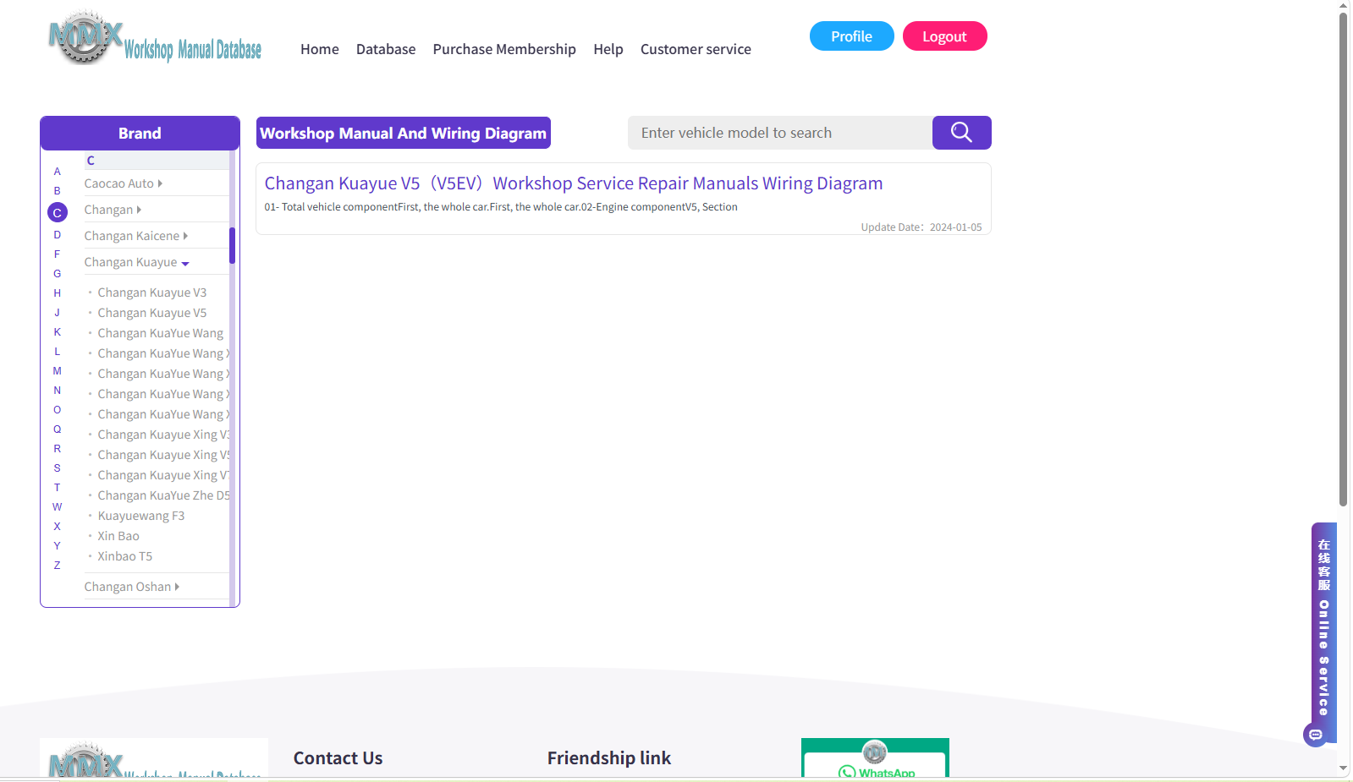This screenshot has width=1353, height=782.
Task: Click the magnifier search button
Action: point(961,133)
